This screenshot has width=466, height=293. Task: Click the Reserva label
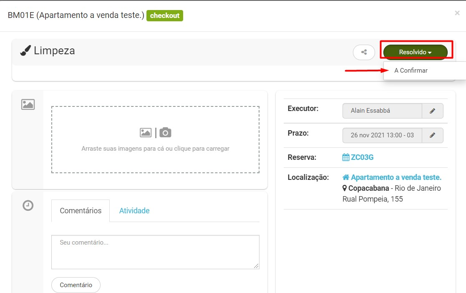pos(302,157)
